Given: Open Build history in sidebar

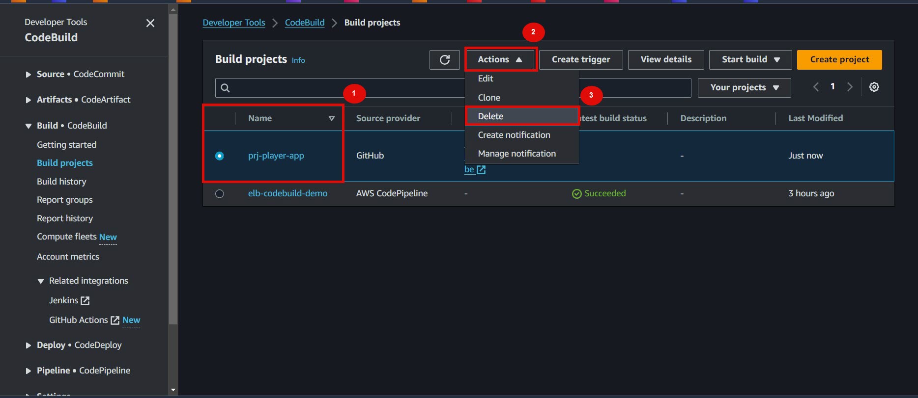Looking at the screenshot, I should coord(61,182).
